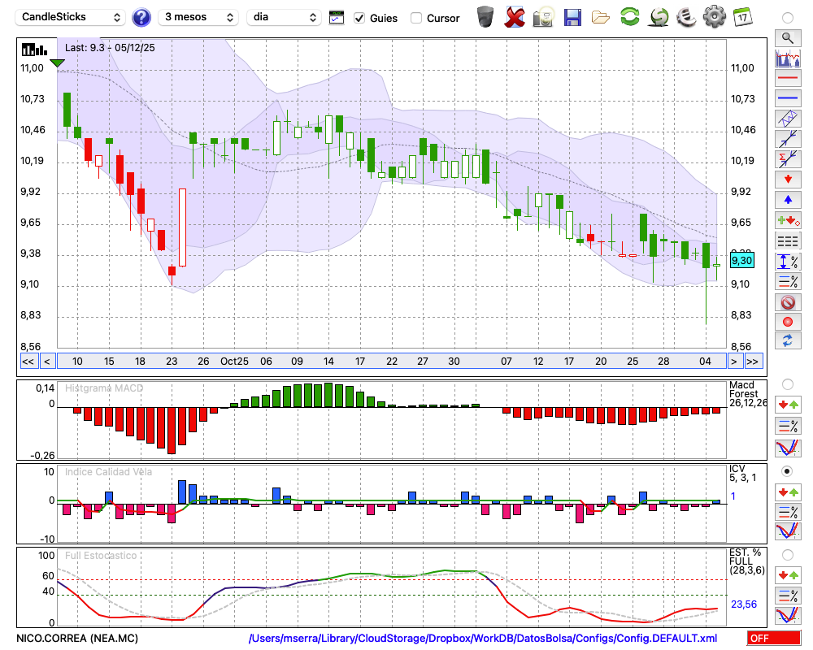Open the calendar icon showing 17
Screen dimensions: 813x650
(741, 17)
